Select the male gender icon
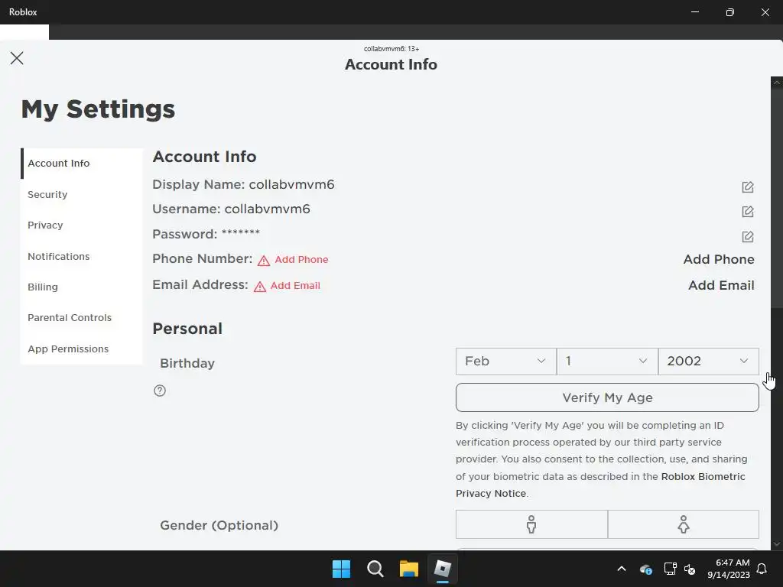This screenshot has height=587, width=783. coord(531,524)
